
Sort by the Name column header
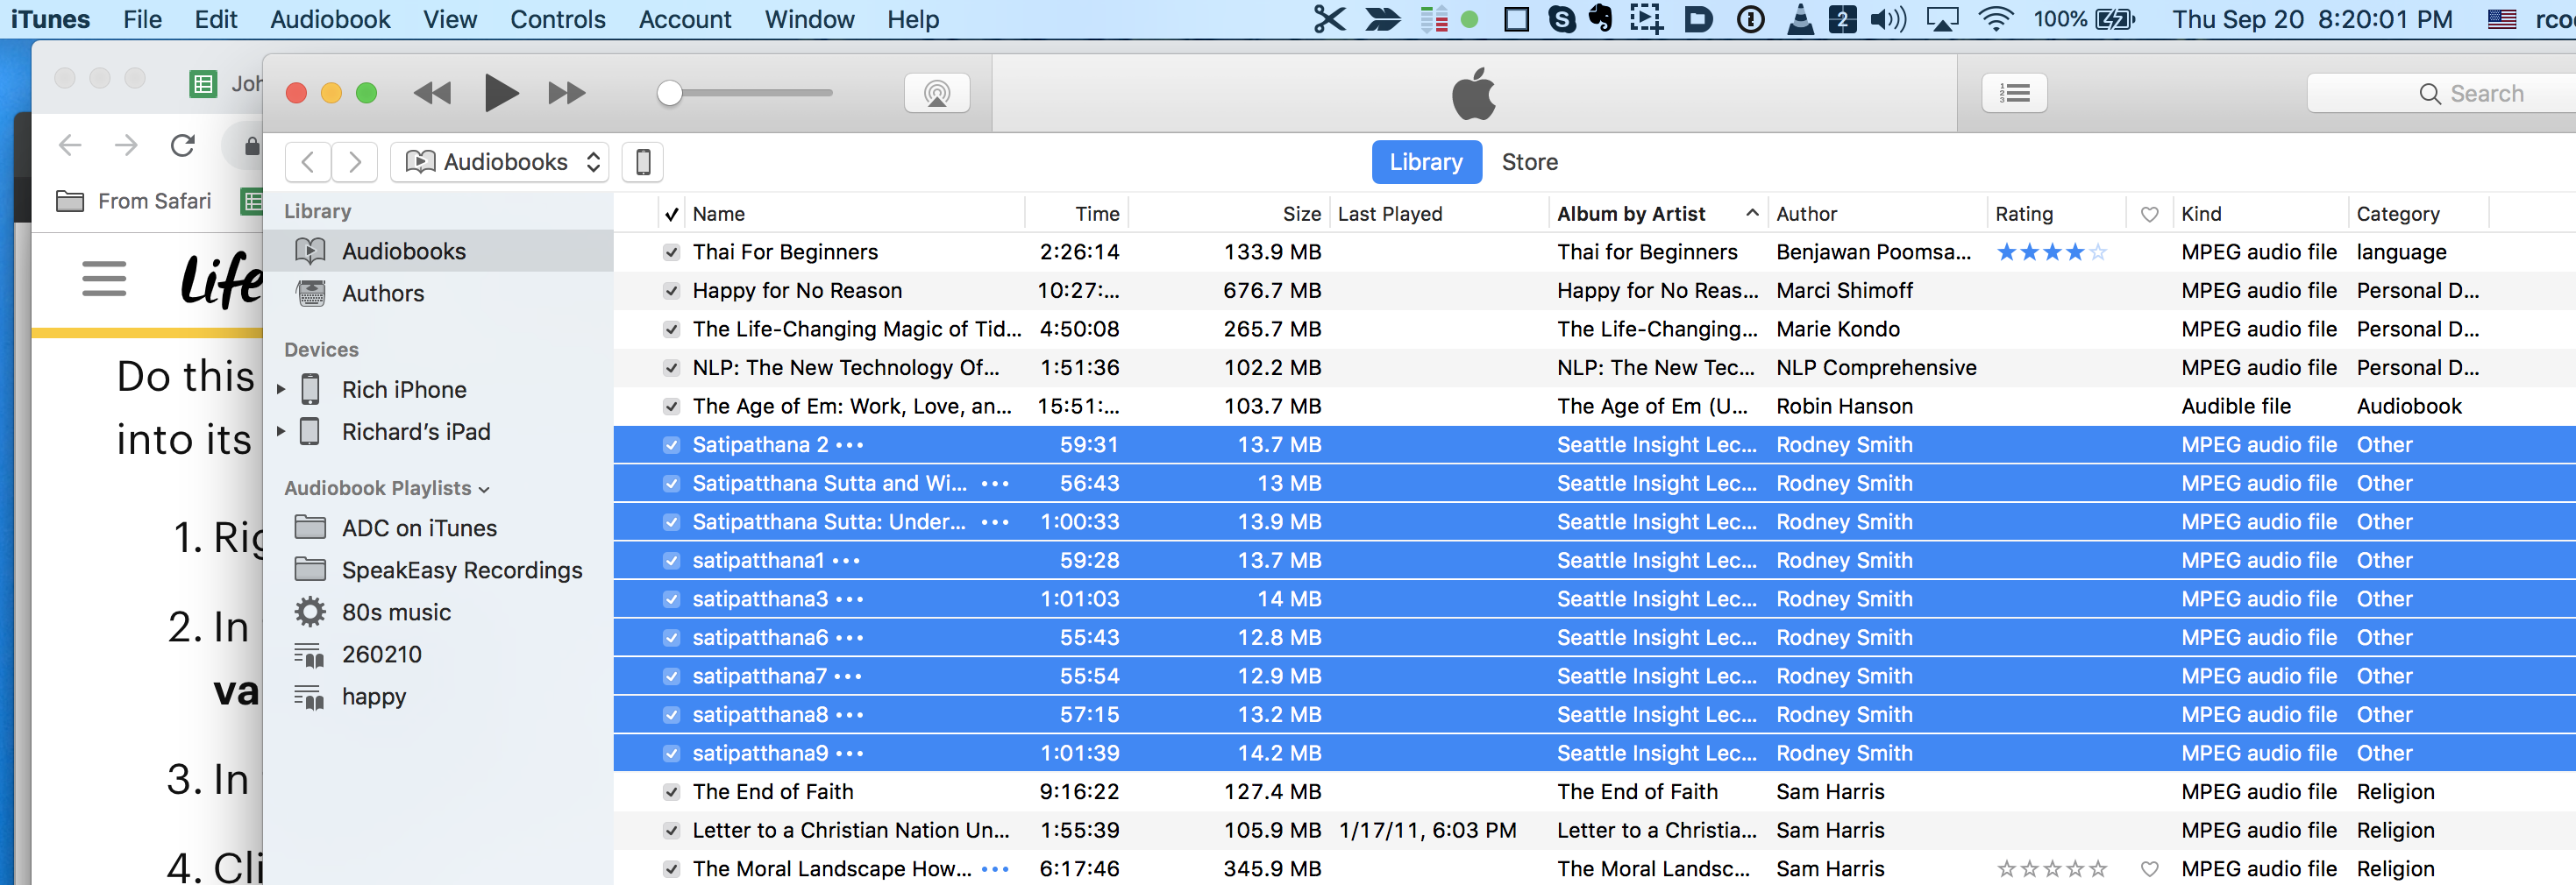pyautogui.click(x=856, y=214)
